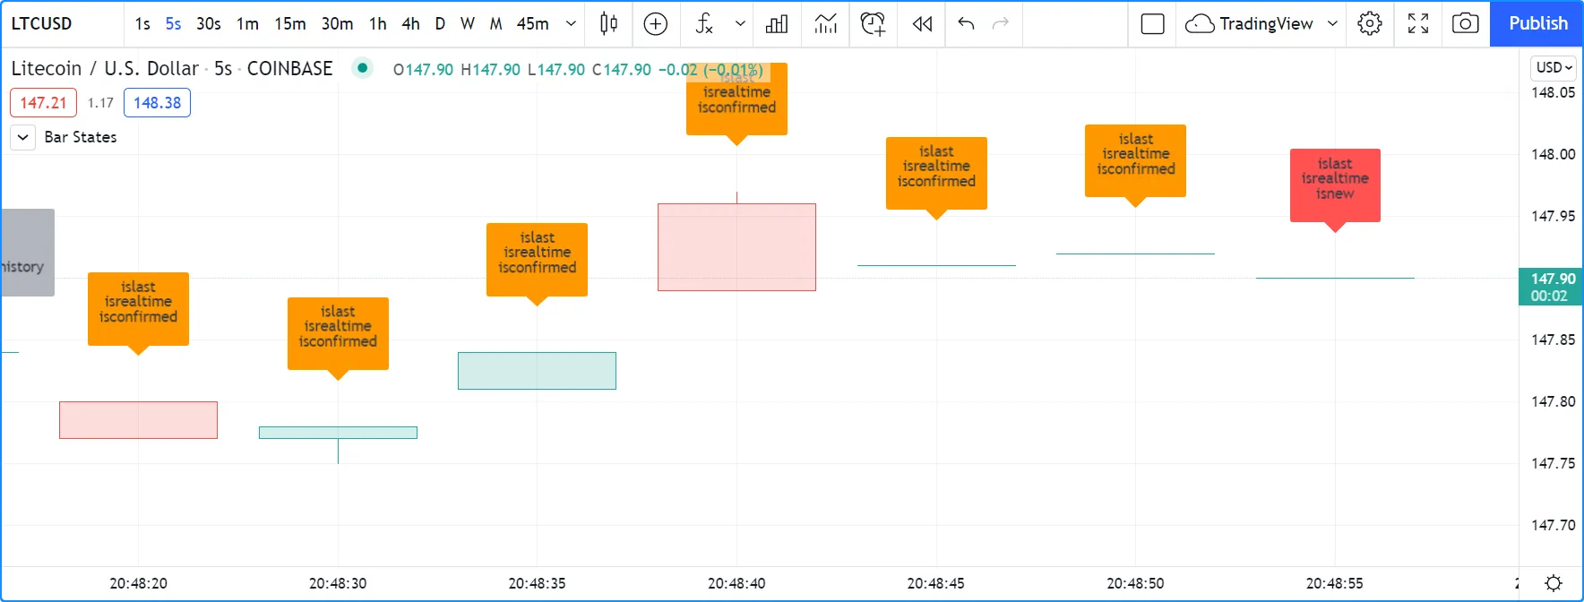Open the financials bar chart icon
Viewport: 1584px width, 602px height.
coord(777,24)
